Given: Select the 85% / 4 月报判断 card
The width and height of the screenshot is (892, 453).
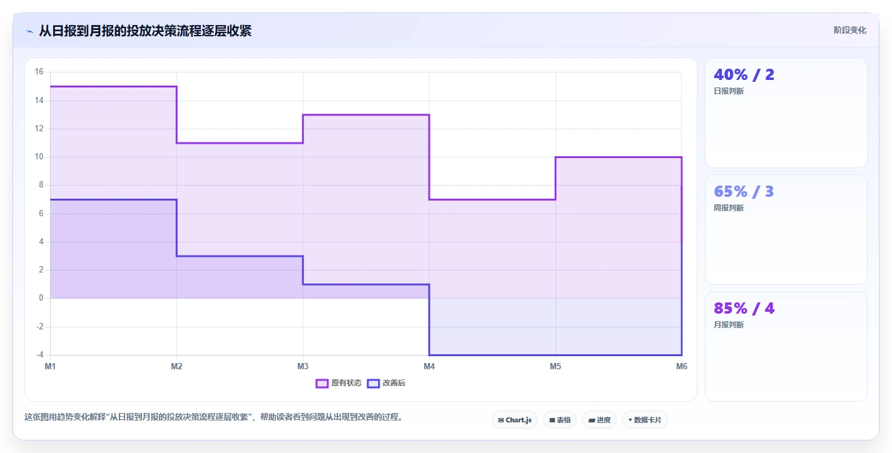Looking at the screenshot, I should (786, 346).
